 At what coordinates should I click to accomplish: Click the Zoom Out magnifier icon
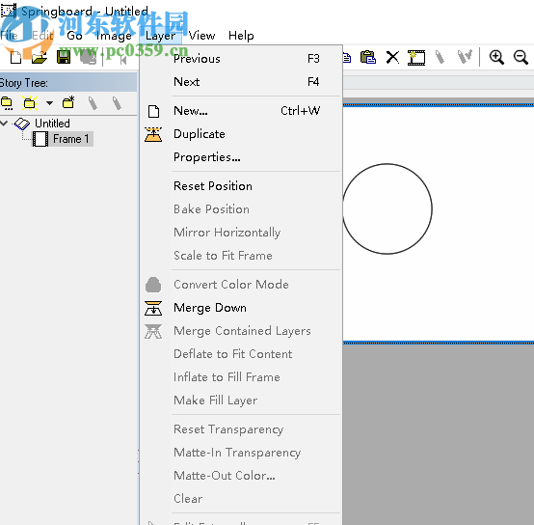tap(521, 57)
